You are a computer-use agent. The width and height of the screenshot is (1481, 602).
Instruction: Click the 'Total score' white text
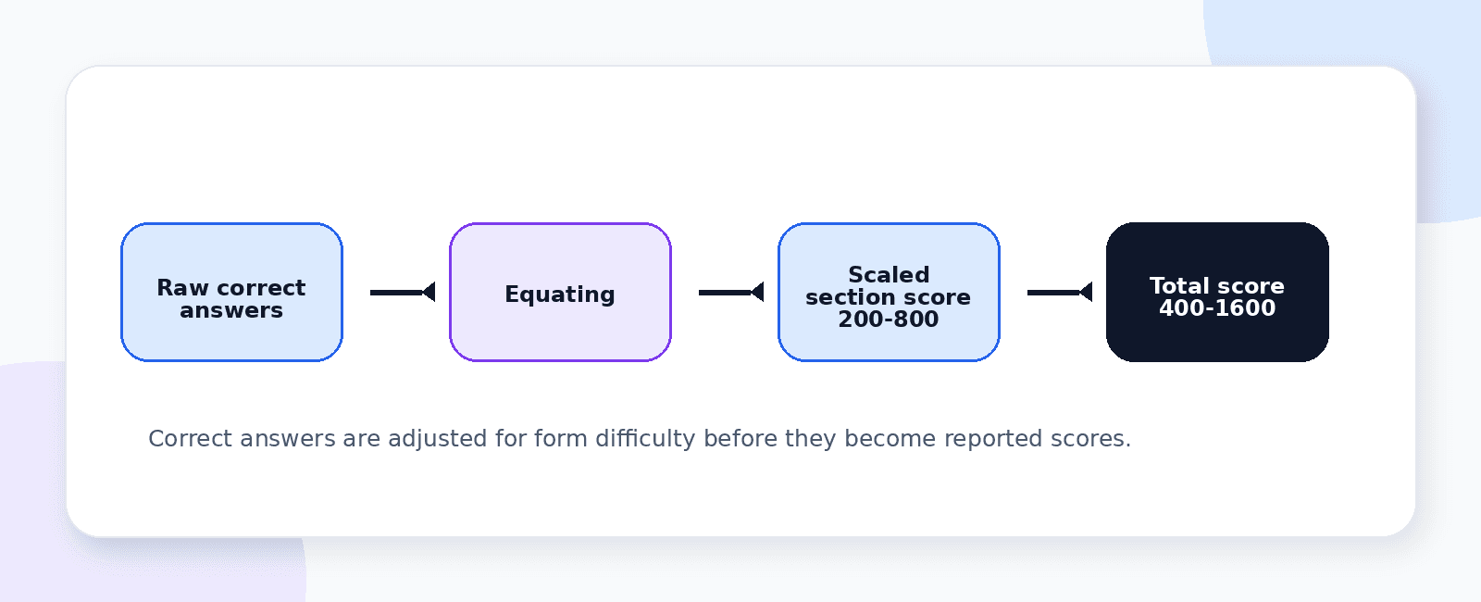[1217, 286]
